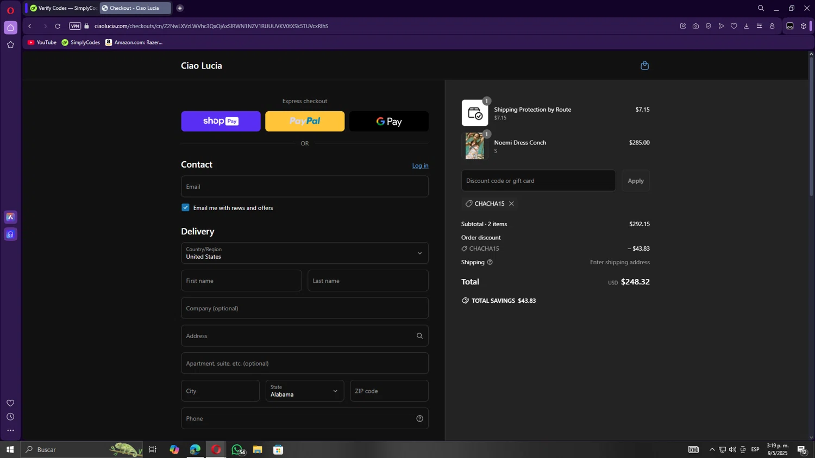The height and width of the screenshot is (458, 815).
Task: Open the ad blocker shield icon
Action: [x=709, y=26]
